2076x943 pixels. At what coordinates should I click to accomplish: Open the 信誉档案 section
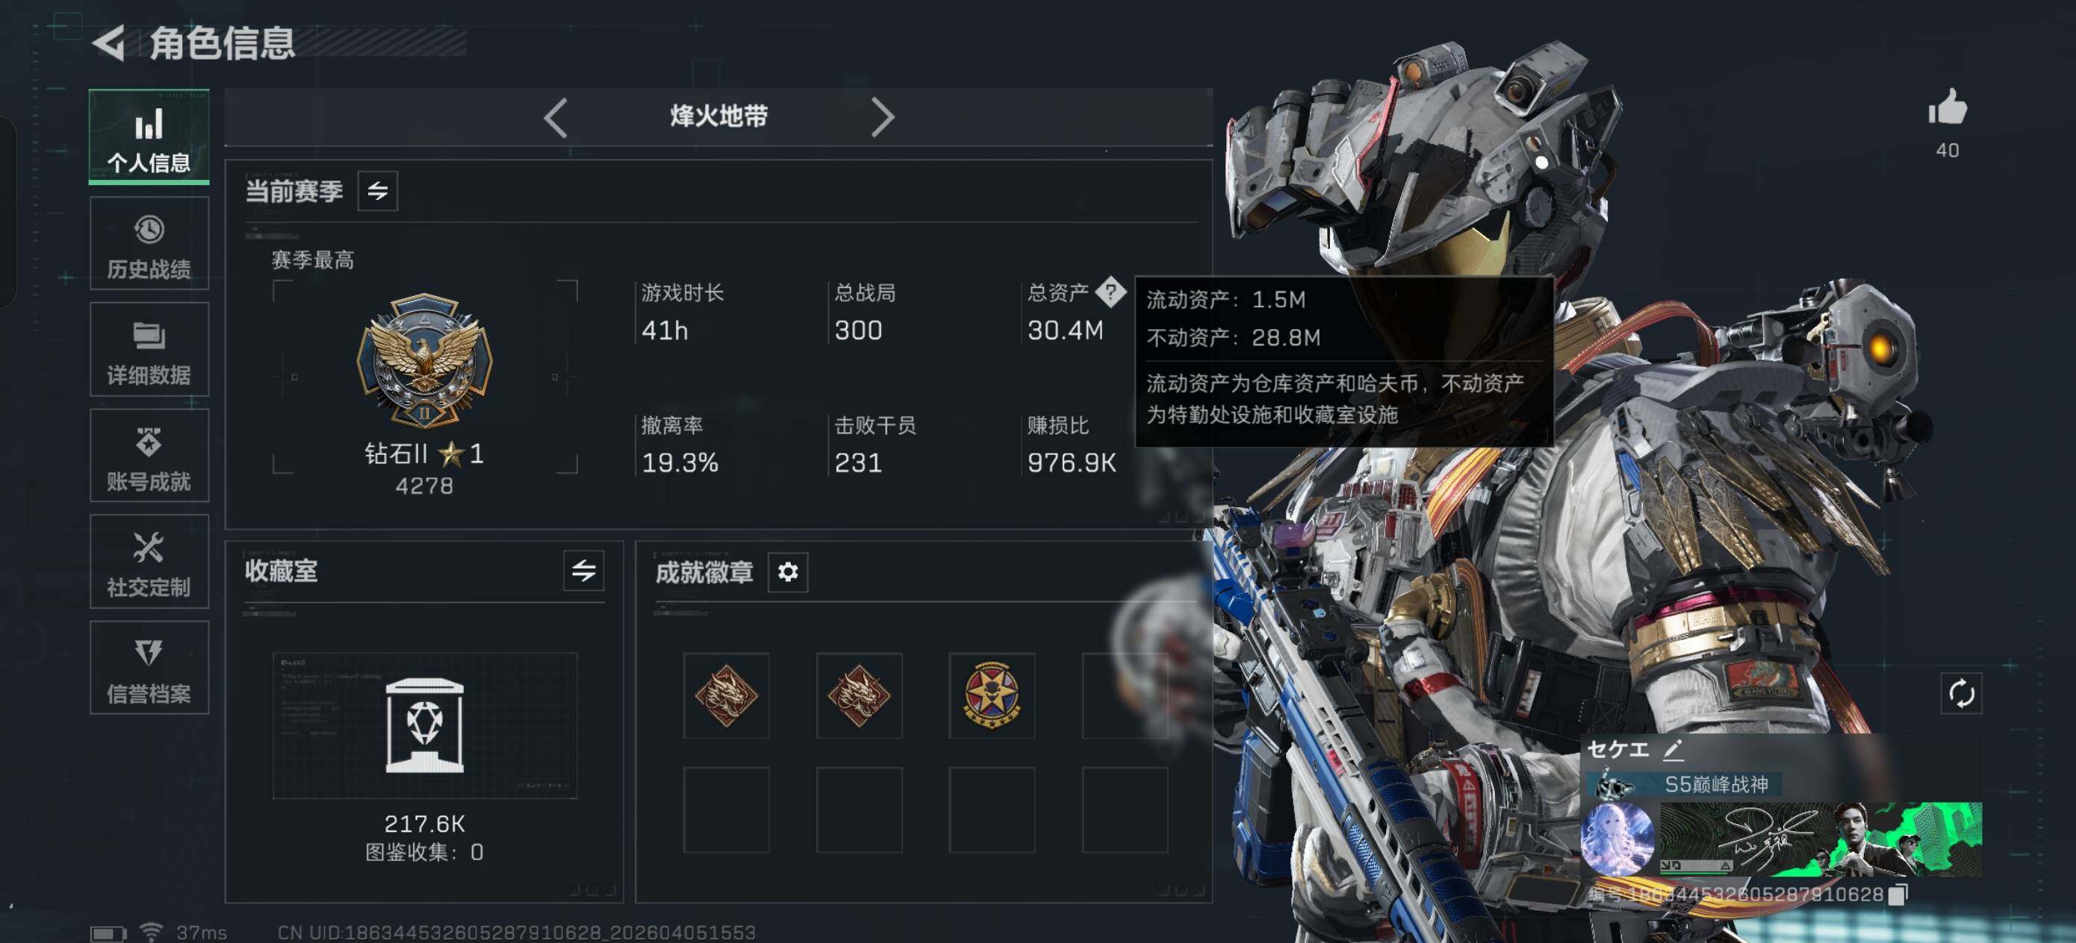(x=149, y=668)
